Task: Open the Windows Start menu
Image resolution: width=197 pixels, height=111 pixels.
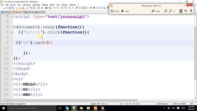Action: [3, 108]
